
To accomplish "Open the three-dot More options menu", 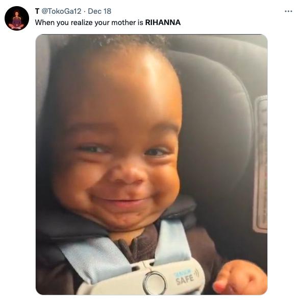I will pos(288,12).
